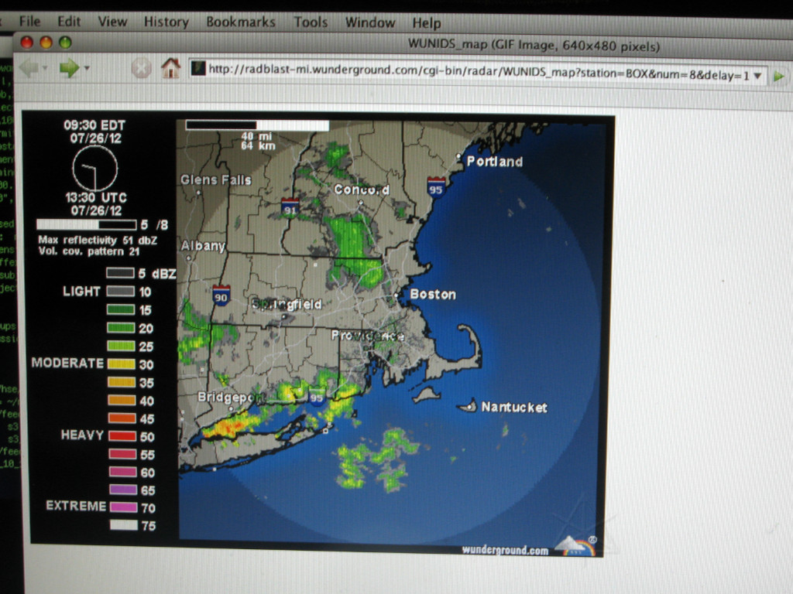This screenshot has height=594, width=793.
Task: Expand the URL bar history dropdown
Action: point(757,76)
